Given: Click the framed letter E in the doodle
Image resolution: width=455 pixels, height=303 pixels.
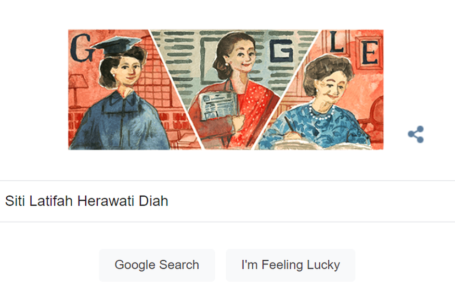Looking at the screenshot, I should point(369,52).
